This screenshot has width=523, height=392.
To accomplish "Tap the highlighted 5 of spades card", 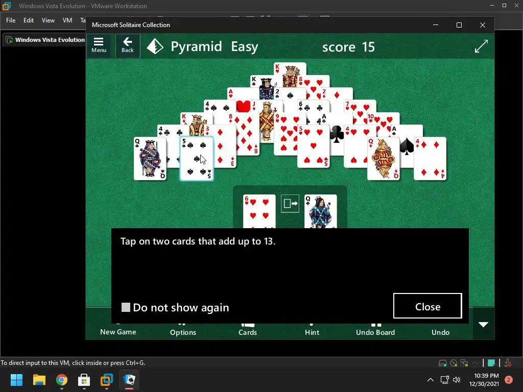I will click(197, 159).
